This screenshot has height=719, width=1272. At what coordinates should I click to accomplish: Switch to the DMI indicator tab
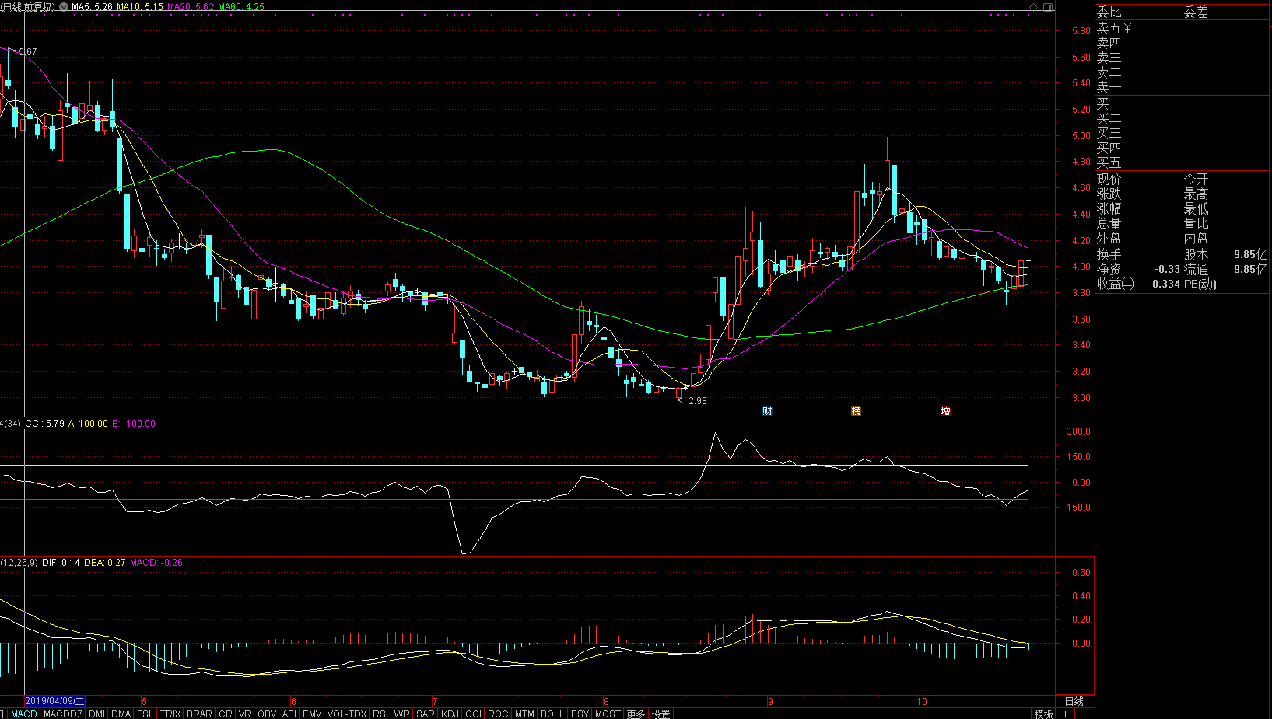coord(97,714)
